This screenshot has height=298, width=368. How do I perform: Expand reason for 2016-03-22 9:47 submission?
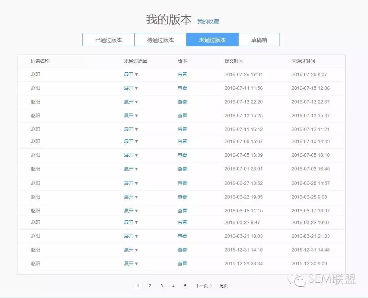[131, 222]
